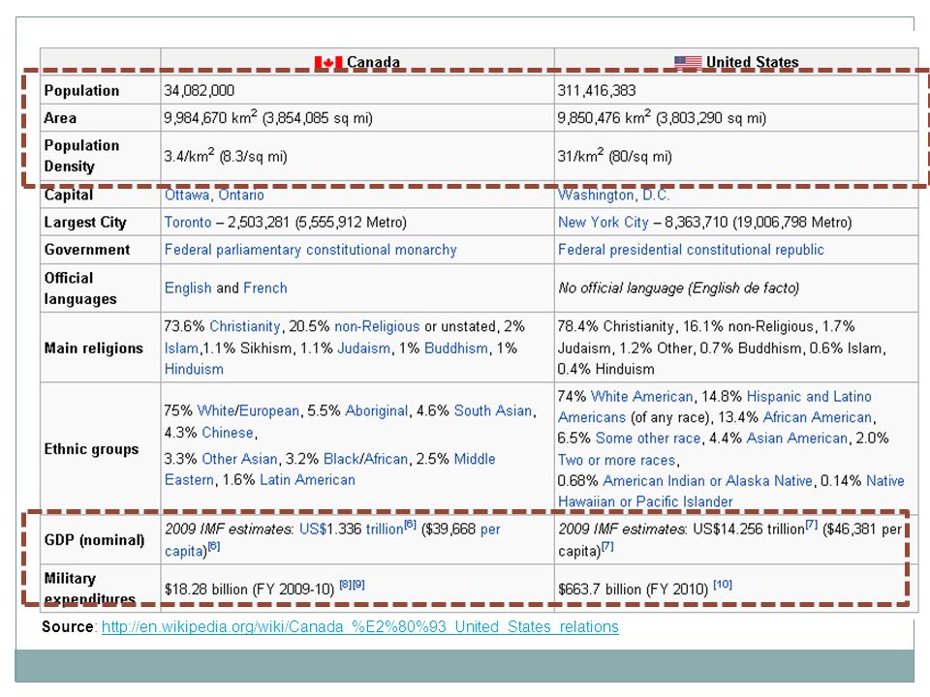This screenshot has height=697, width=930.
Task: Open reference 10 beside US military expenditures
Action: pos(723,585)
